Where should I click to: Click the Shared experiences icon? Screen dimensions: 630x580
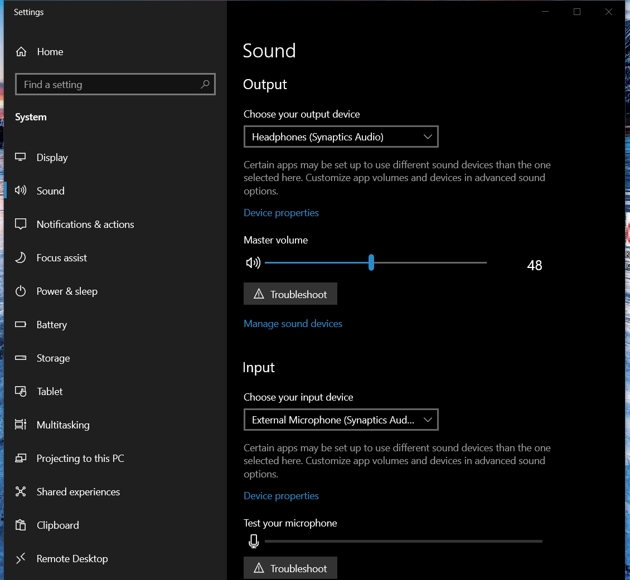coord(21,492)
